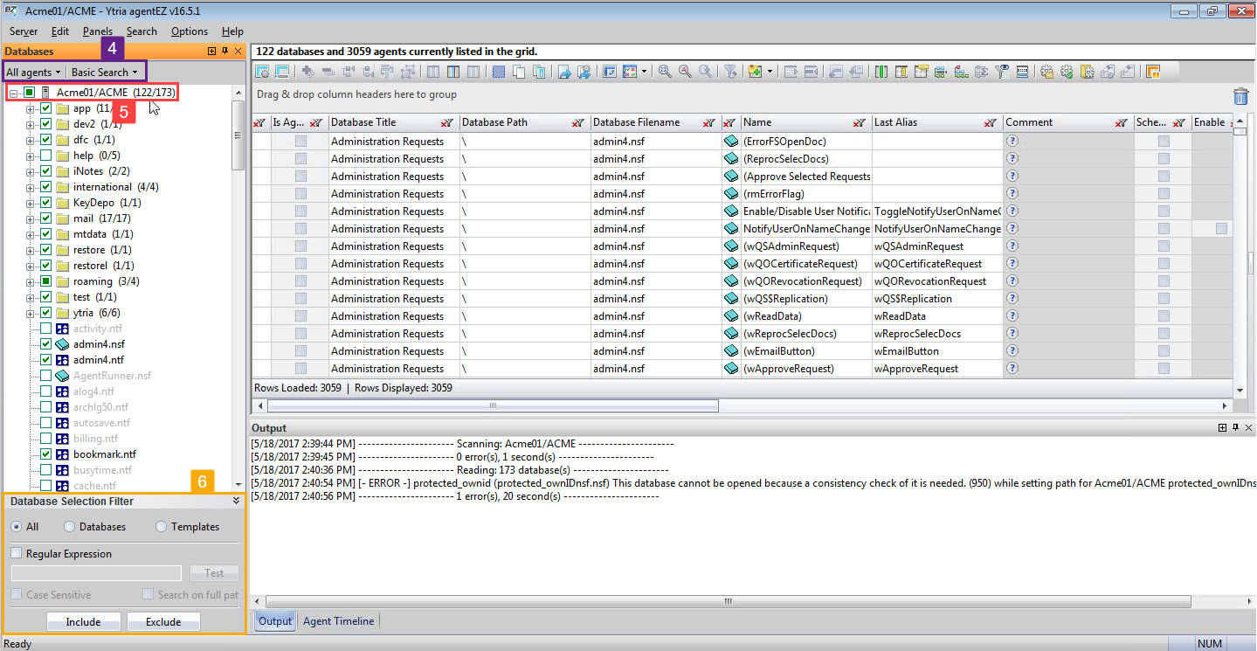The height and width of the screenshot is (651, 1257).
Task: Click the pin icon on the Databases panel
Action: (x=224, y=52)
